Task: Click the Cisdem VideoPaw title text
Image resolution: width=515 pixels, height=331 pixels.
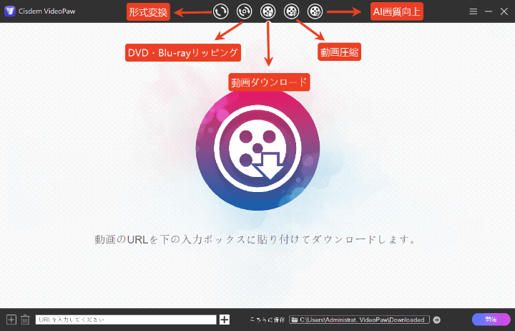Action: (47, 11)
